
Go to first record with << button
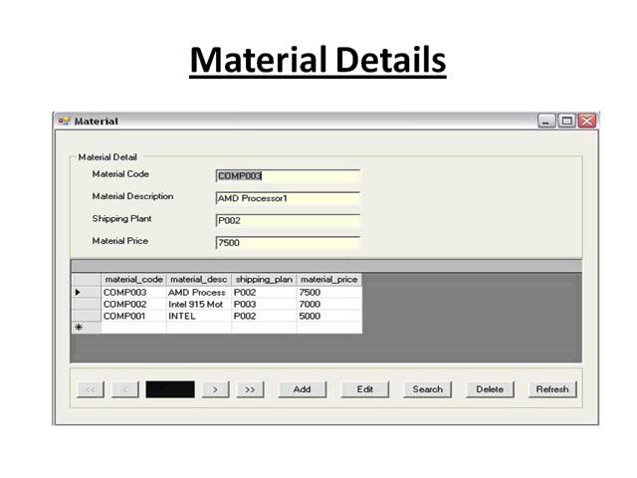91,389
